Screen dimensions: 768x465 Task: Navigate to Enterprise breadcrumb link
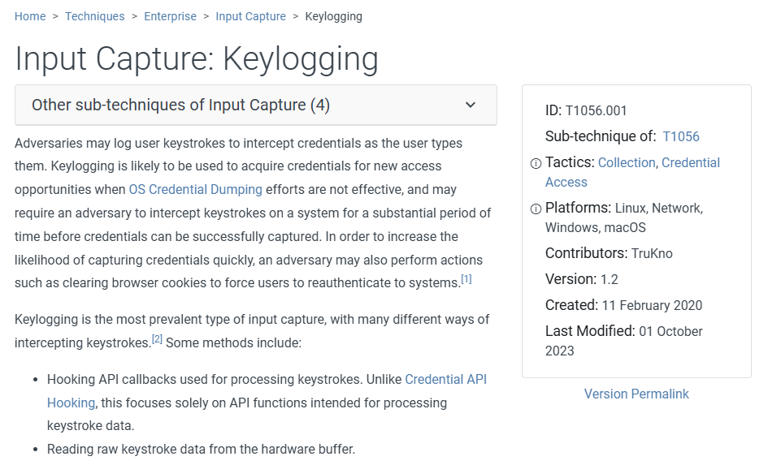[171, 16]
